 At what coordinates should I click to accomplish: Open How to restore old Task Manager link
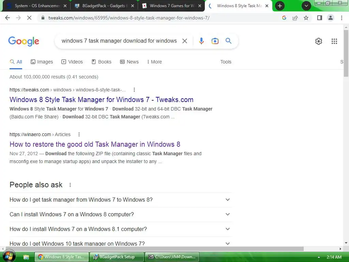click(95, 144)
